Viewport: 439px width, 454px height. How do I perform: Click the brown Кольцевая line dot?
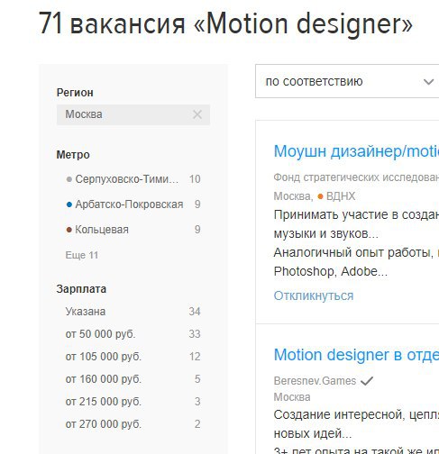69,230
